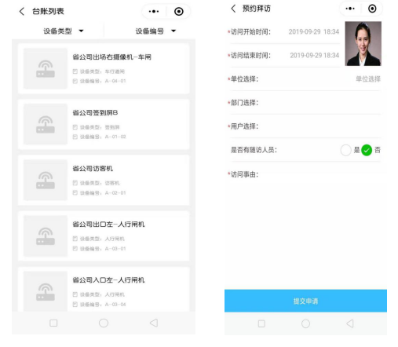Tap the device icon for 省公司出口左-人行闸机
Viewport: 398px width, 347px height.
[x=46, y=236]
